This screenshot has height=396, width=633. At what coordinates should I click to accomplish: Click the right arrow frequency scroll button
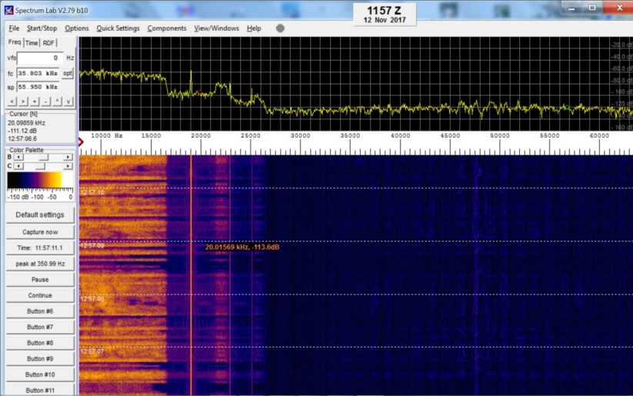pos(23,101)
